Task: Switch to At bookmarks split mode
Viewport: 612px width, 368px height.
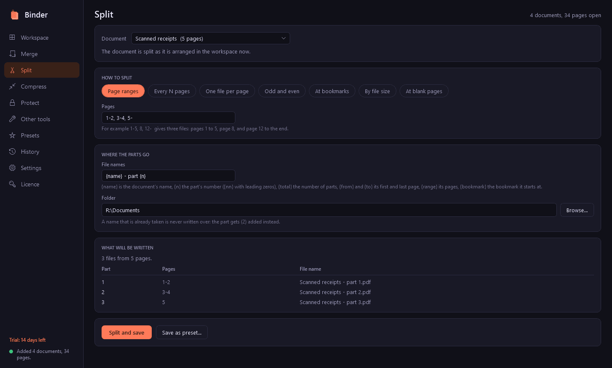Action: point(332,91)
